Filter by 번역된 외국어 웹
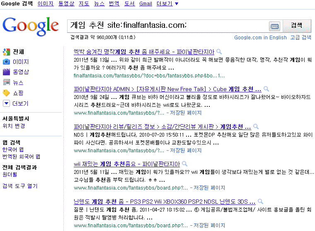 pyautogui.click(x=21, y=156)
